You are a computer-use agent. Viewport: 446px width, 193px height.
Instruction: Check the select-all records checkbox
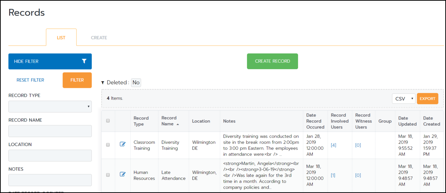[108, 121]
